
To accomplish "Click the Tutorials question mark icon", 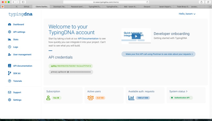I will (9, 81).
